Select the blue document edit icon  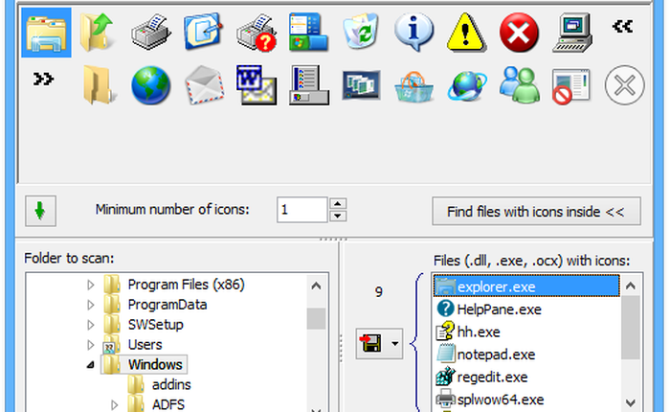[203, 32]
